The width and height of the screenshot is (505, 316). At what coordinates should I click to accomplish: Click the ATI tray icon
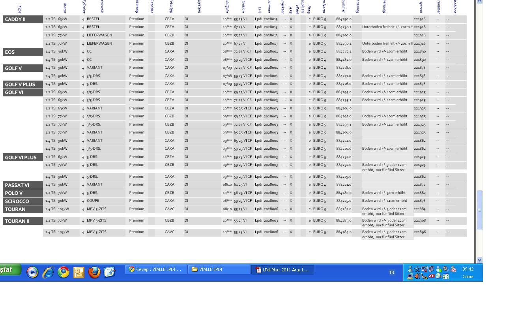[432, 276]
